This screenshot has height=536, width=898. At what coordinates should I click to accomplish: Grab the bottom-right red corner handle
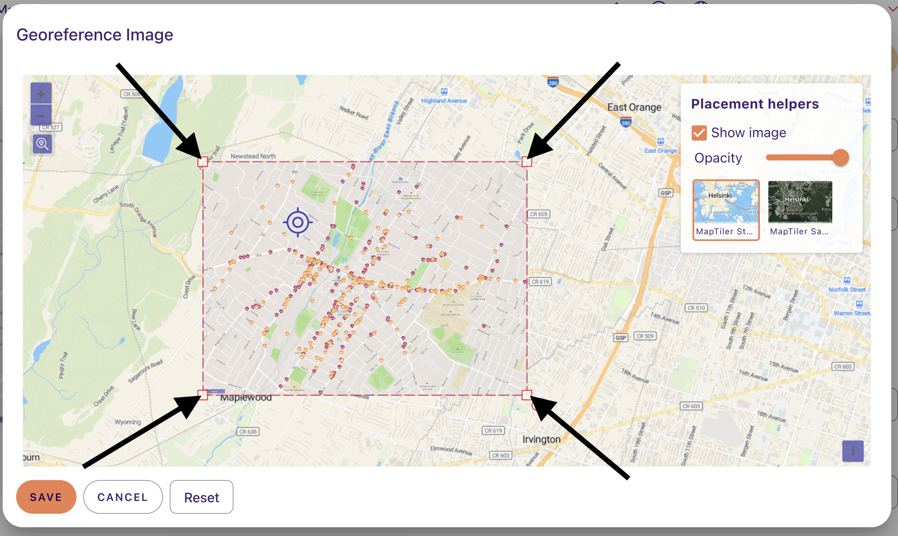pos(527,395)
